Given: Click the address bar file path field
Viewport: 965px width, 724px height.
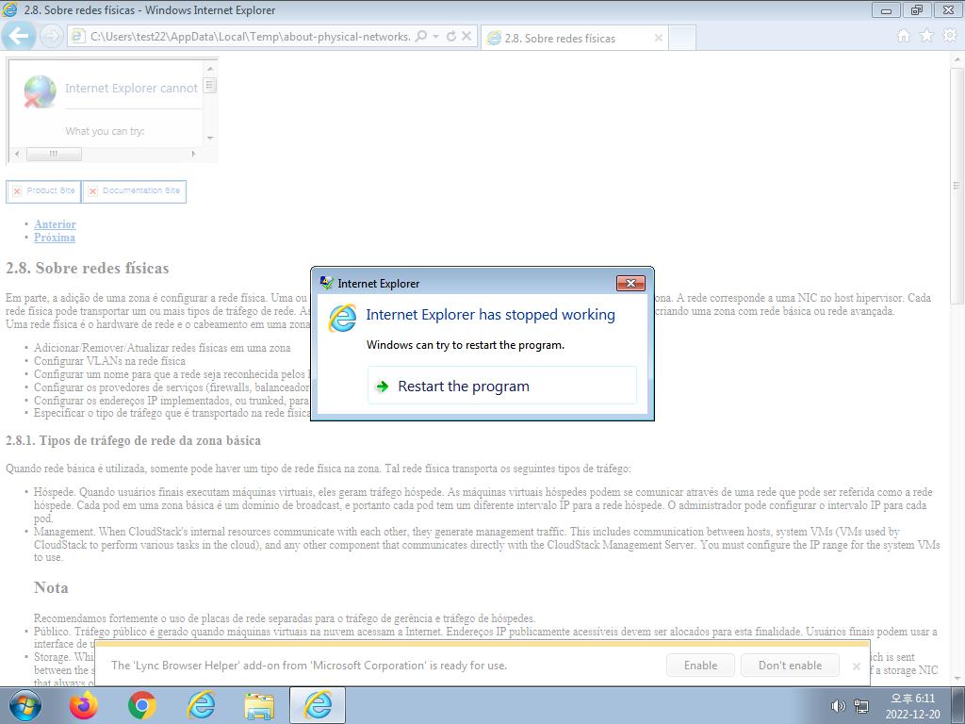Looking at the screenshot, I should (250, 37).
